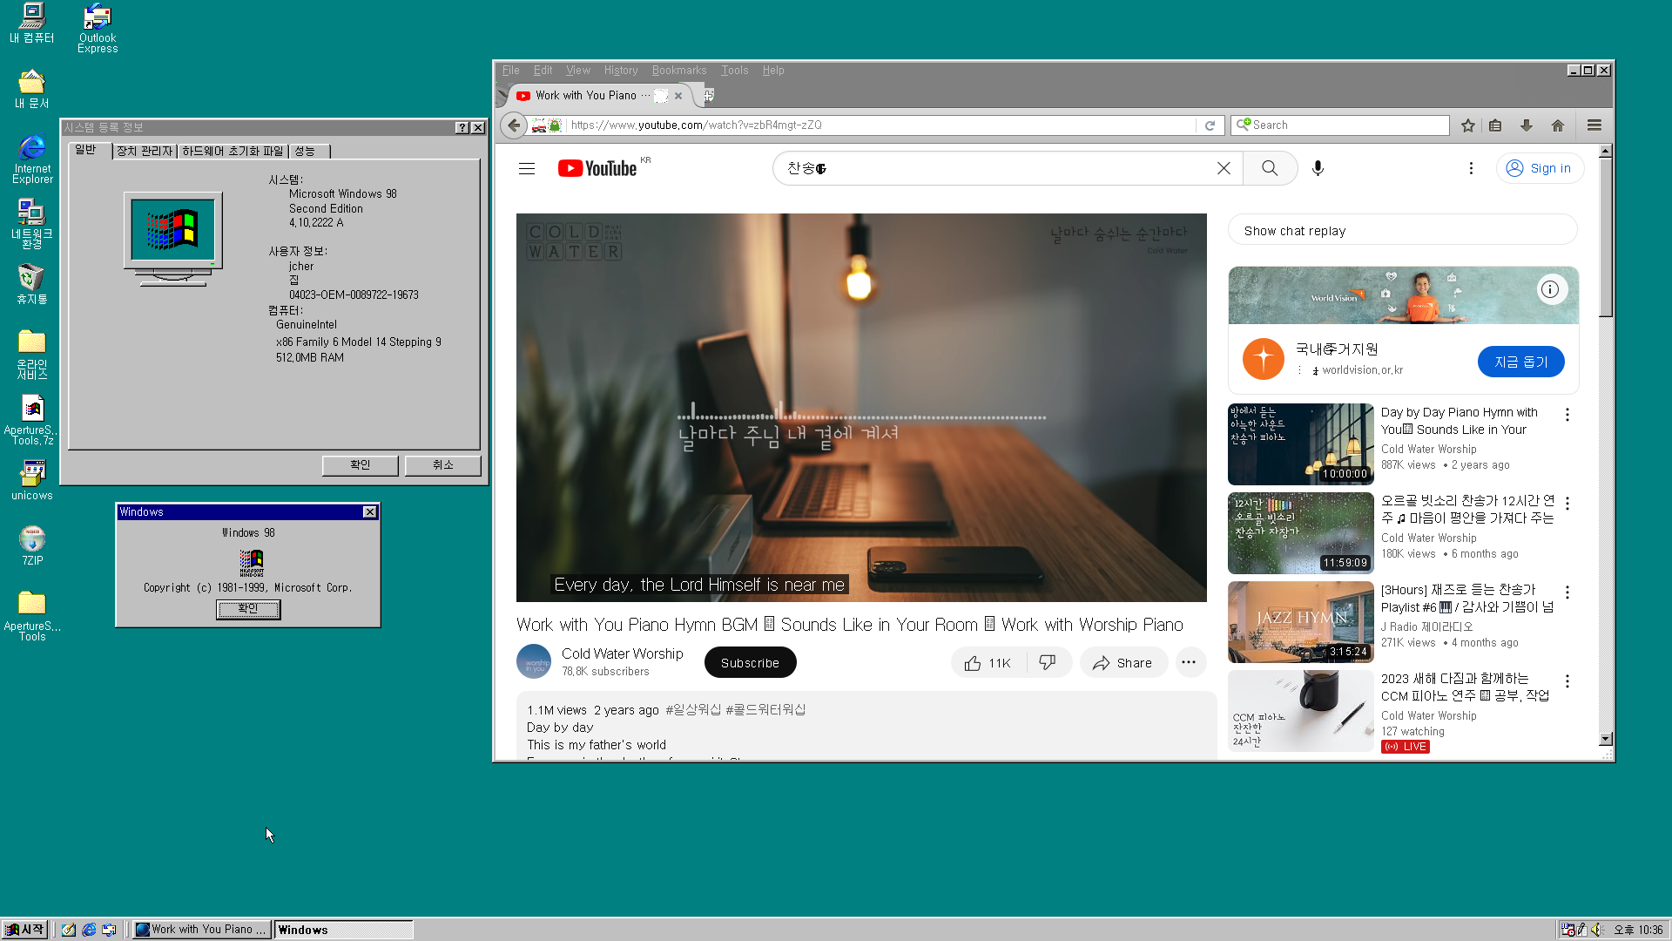Bookmark this page star icon
1672x941 pixels.
tap(1468, 125)
